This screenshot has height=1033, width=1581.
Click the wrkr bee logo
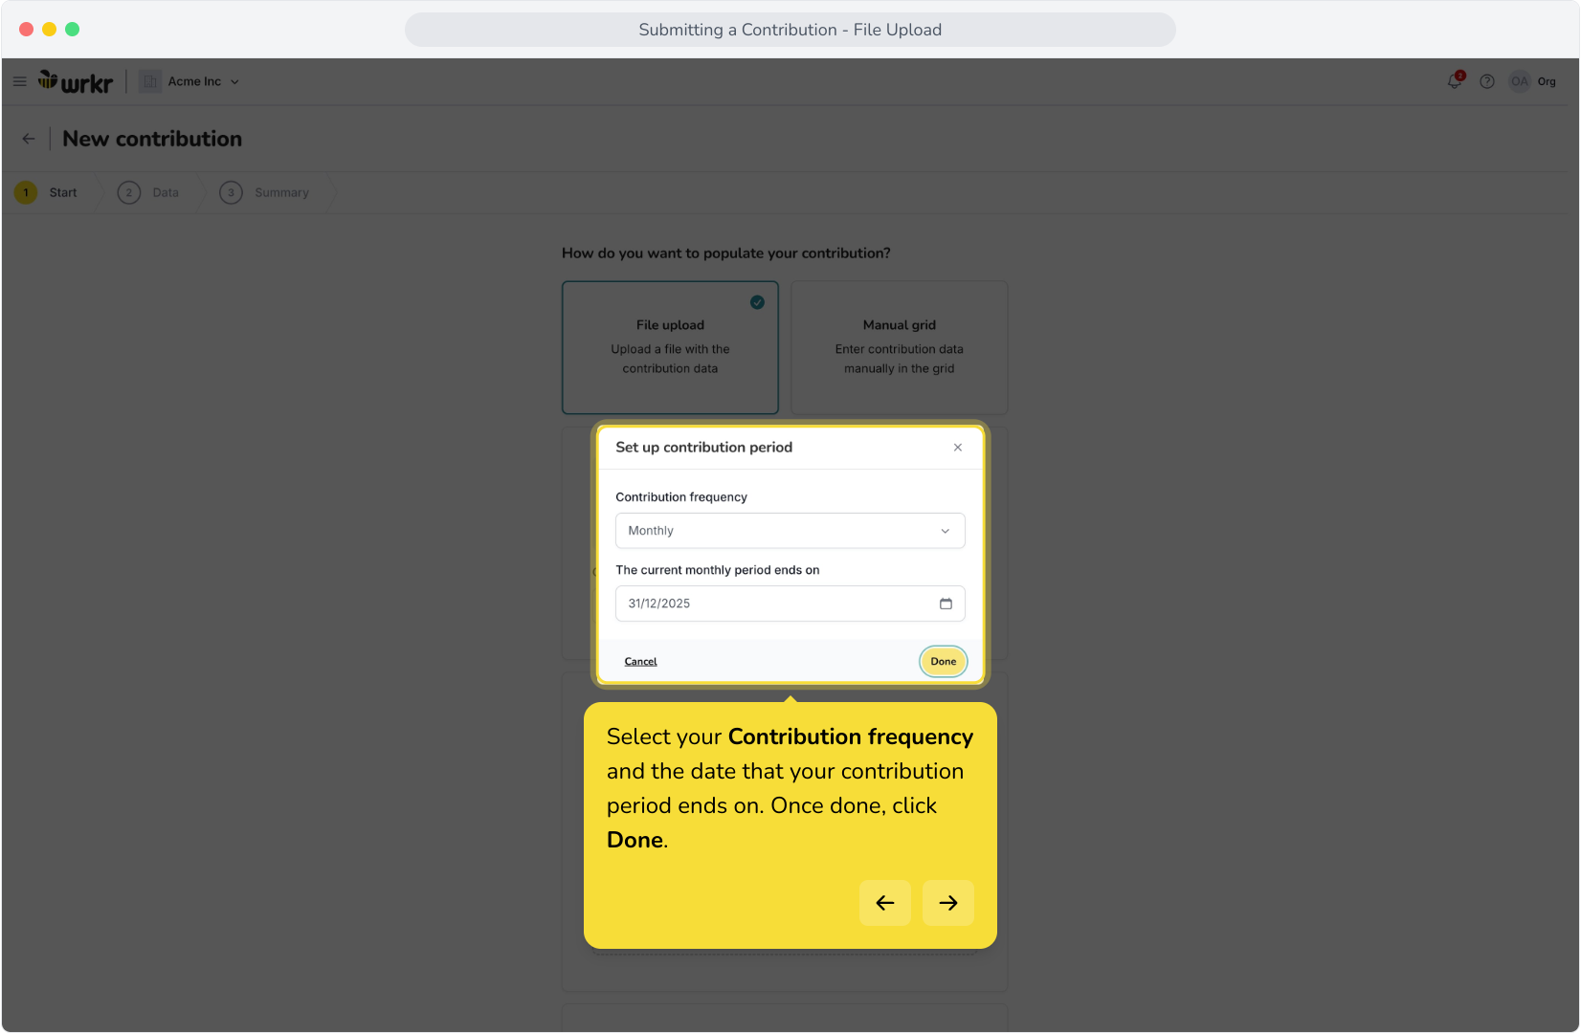[x=76, y=82]
